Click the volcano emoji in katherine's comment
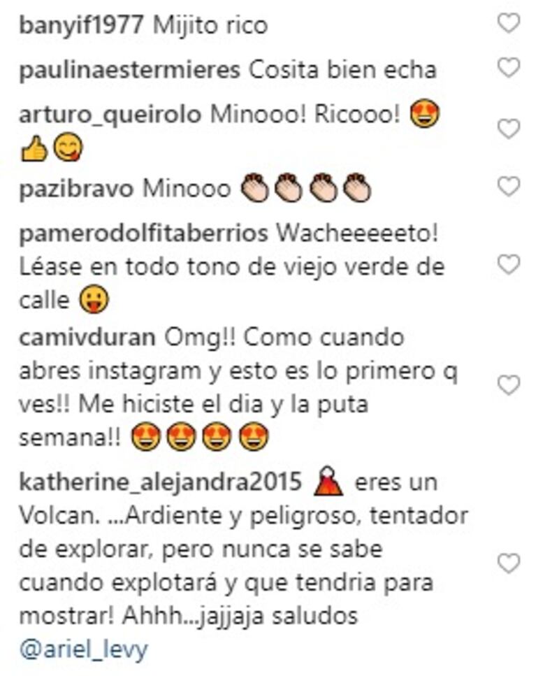 click(x=328, y=481)
